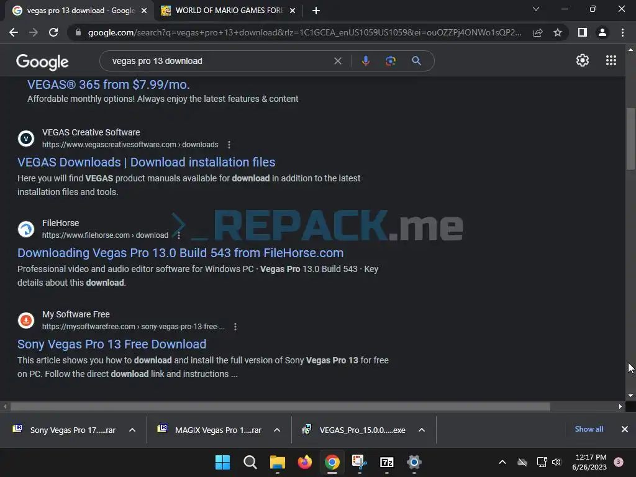Reload the current page
636x477 pixels.
[53, 32]
